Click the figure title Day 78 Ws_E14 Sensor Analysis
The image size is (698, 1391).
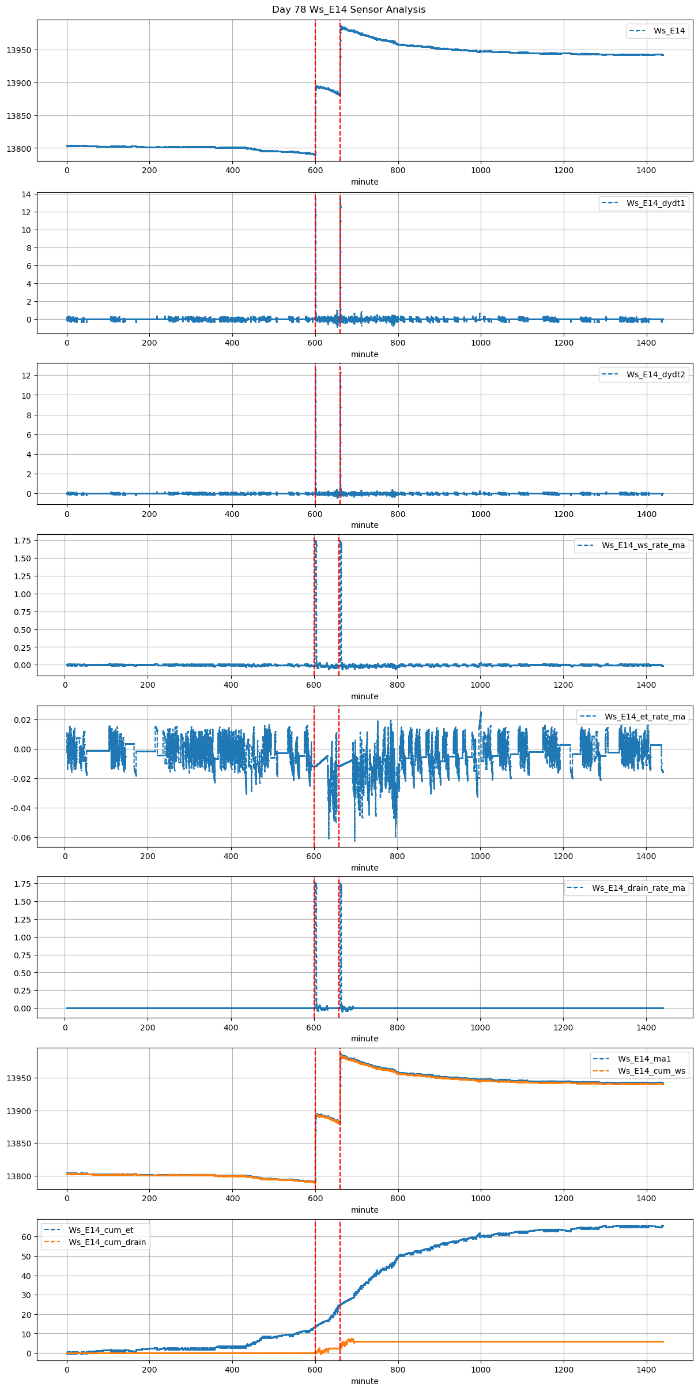349,10
